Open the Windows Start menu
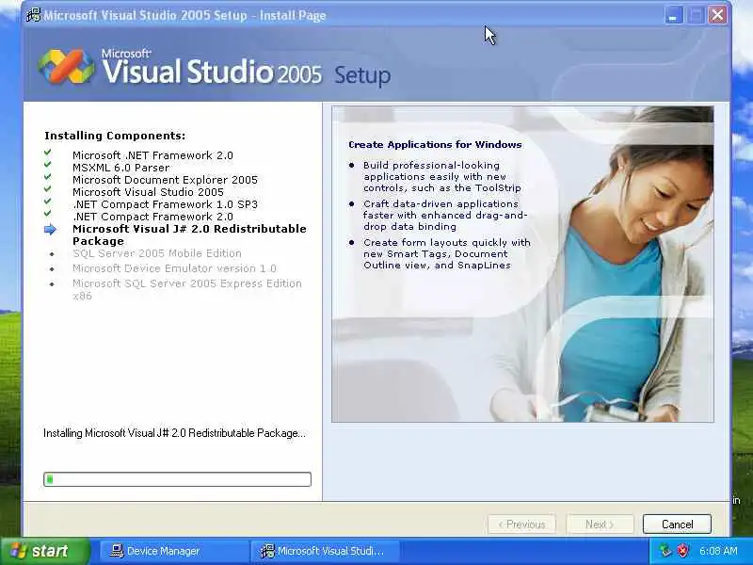 (x=45, y=551)
